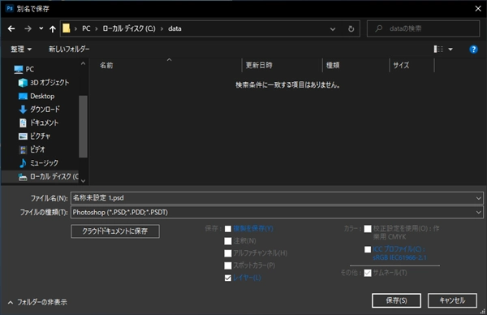Open recent locations chevron beside forward arrow

(41, 28)
